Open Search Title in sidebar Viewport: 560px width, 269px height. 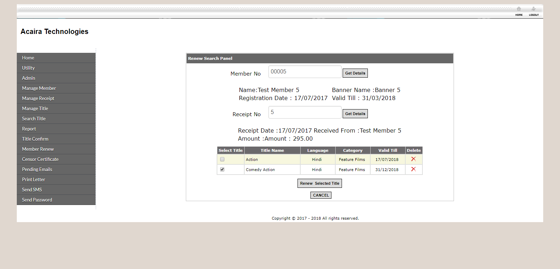(34, 119)
